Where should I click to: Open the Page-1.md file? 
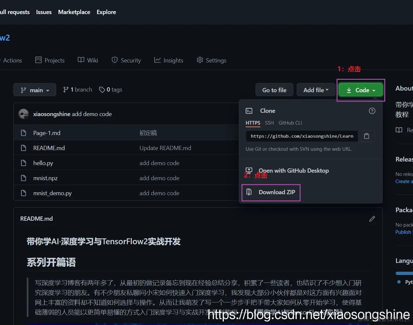pyautogui.click(x=47, y=133)
